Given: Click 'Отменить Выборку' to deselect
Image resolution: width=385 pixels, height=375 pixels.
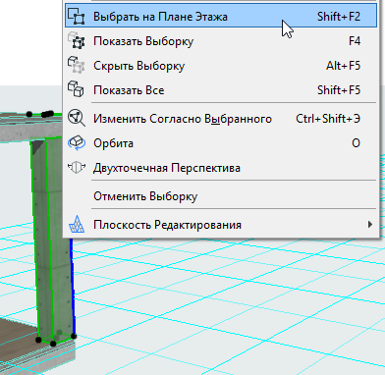Looking at the screenshot, I should click(x=221, y=196).
